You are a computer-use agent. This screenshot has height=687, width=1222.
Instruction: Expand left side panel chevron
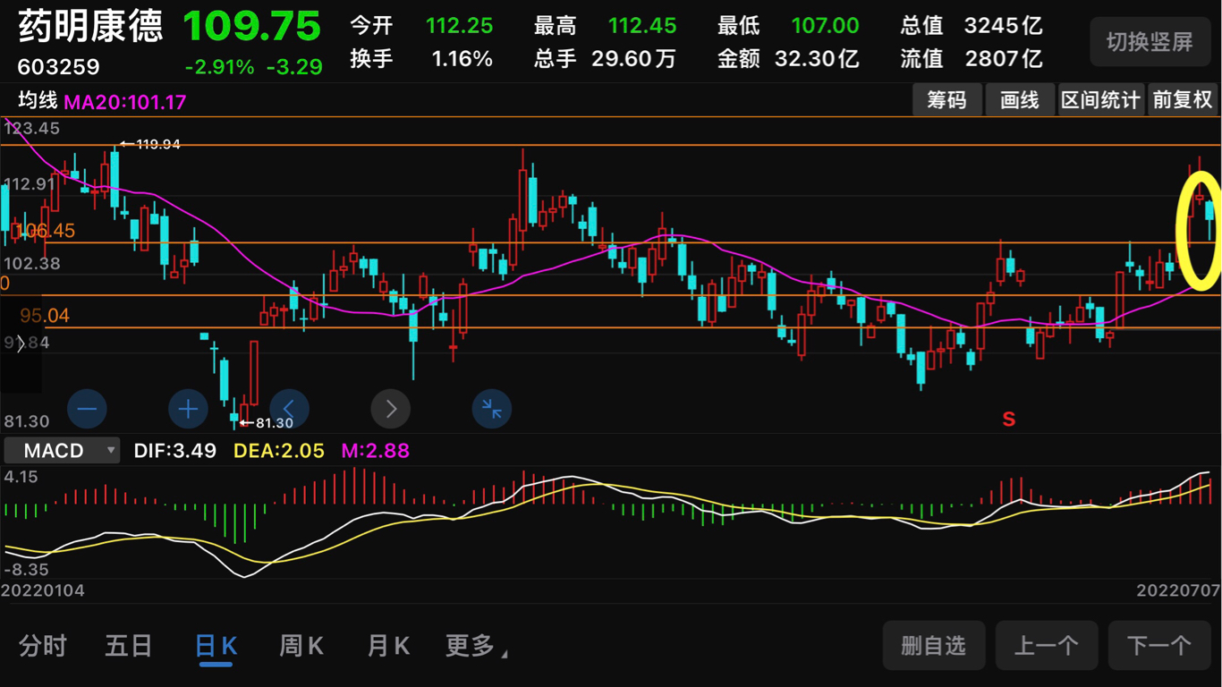coord(21,343)
